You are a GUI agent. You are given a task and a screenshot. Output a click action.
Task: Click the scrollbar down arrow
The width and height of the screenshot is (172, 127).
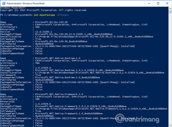(170, 125)
